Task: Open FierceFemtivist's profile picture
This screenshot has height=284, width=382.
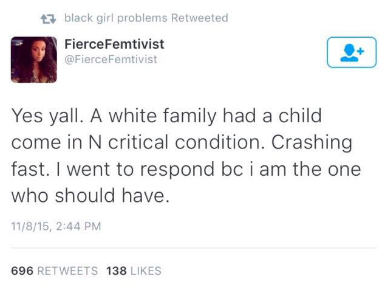Action: click(x=33, y=58)
